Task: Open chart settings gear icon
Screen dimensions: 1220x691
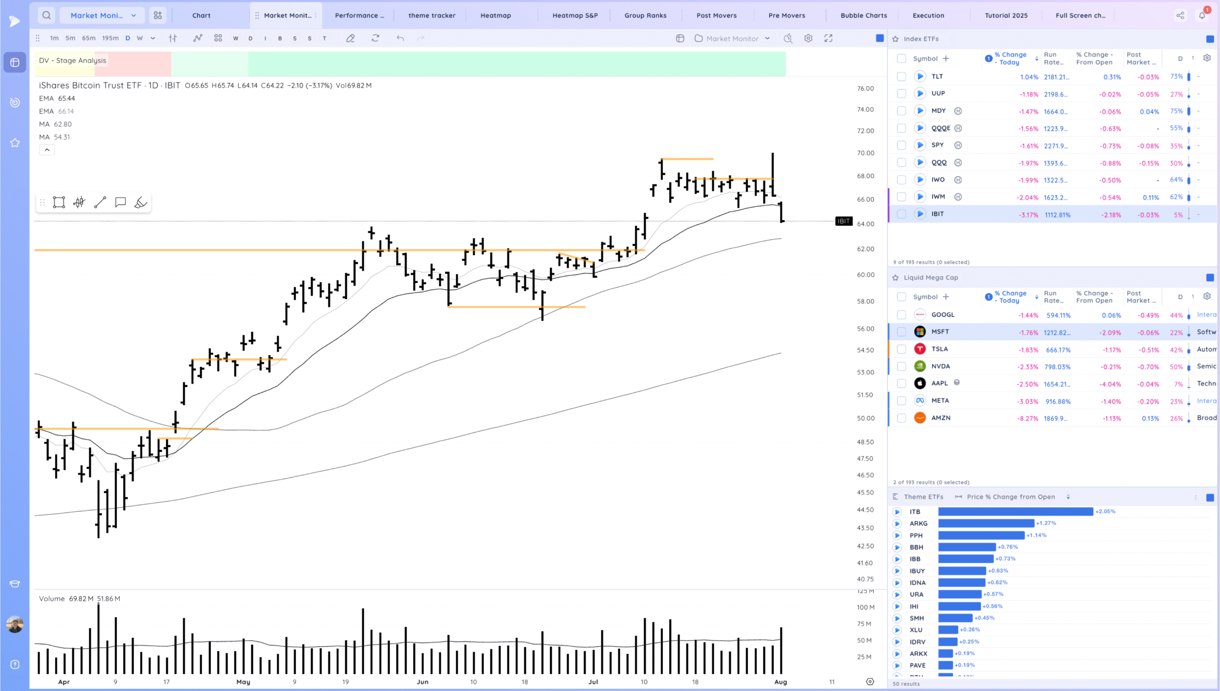Action: pos(808,39)
